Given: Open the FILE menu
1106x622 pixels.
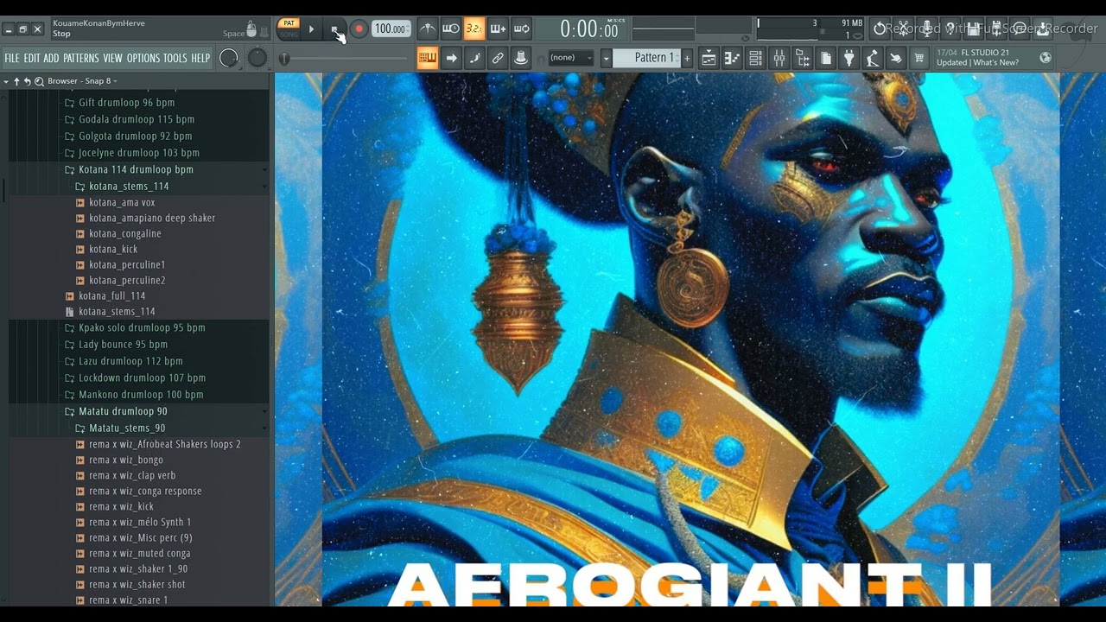Looking at the screenshot, I should pyautogui.click(x=11, y=58).
